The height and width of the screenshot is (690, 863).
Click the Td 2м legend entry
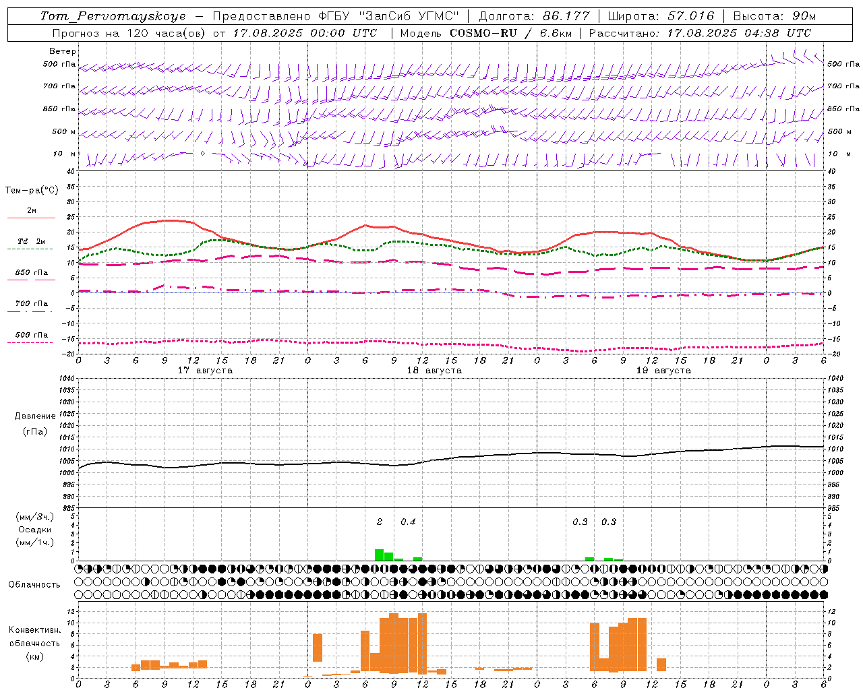(x=31, y=241)
